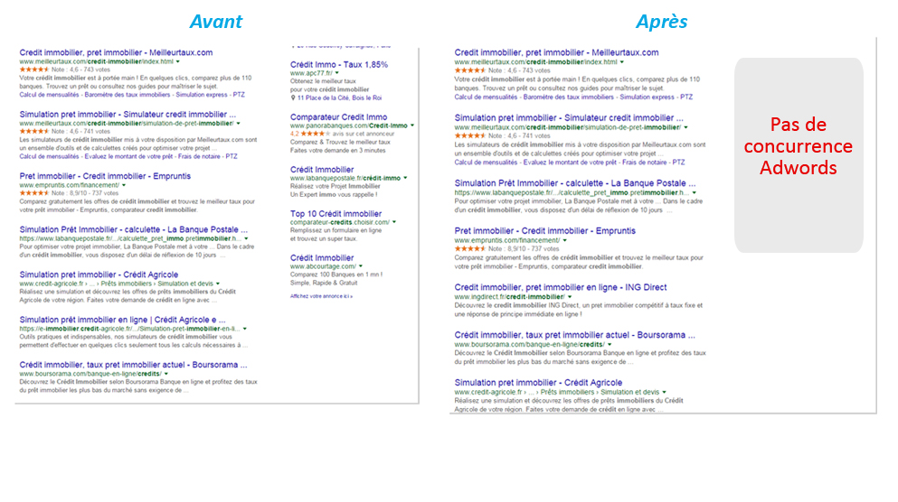Expand arrow after labanquepostale.fr/crédit-immo ad URL

405,179
